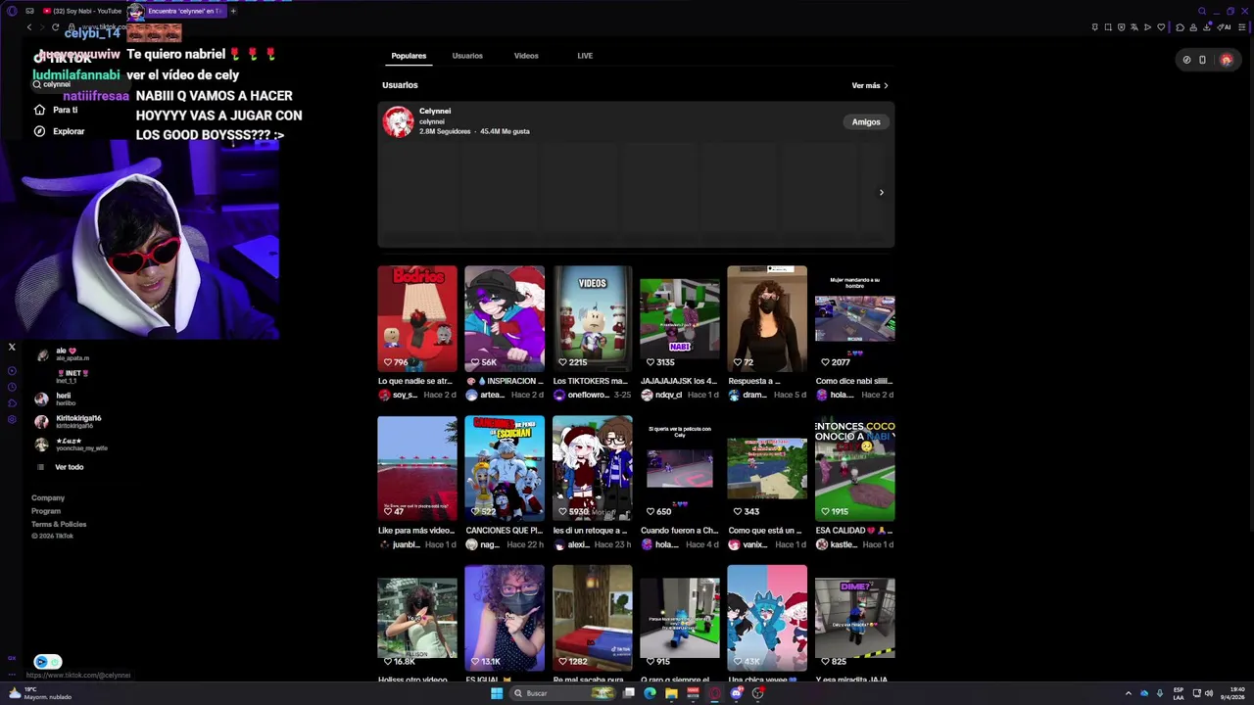Screen dimensions: 1254x705
Task: Open File Explorer from the taskbar
Action: point(671,693)
